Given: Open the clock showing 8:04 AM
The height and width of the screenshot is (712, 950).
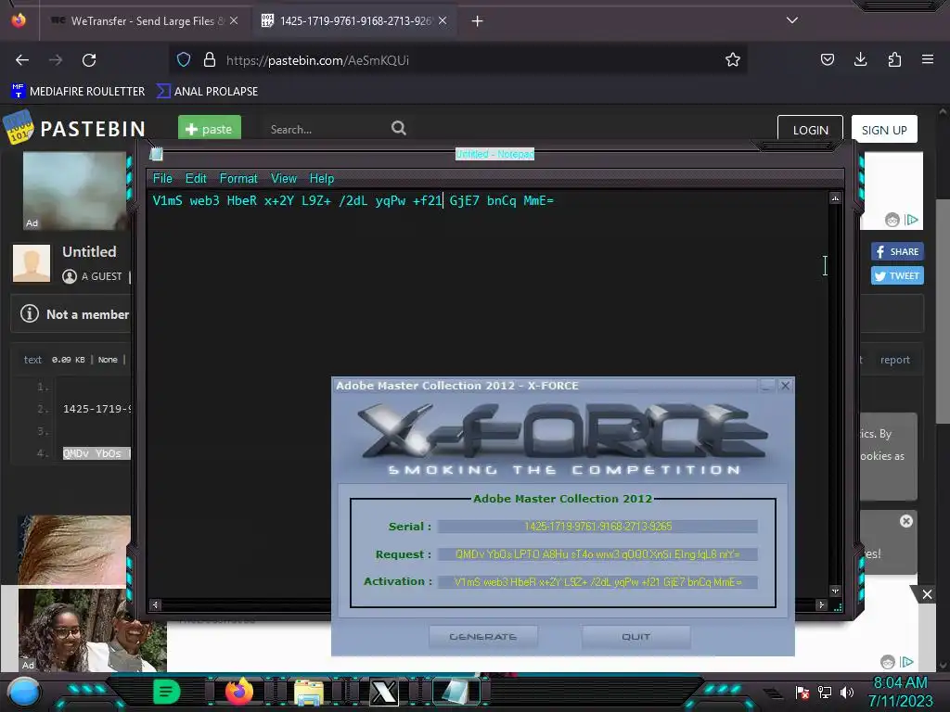Looking at the screenshot, I should pos(900,692).
